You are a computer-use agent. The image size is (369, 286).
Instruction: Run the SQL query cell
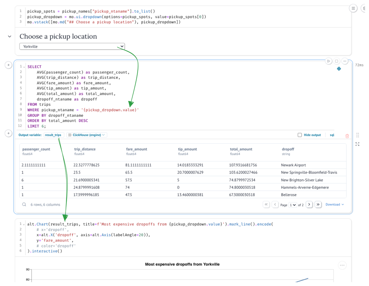pos(328,61)
